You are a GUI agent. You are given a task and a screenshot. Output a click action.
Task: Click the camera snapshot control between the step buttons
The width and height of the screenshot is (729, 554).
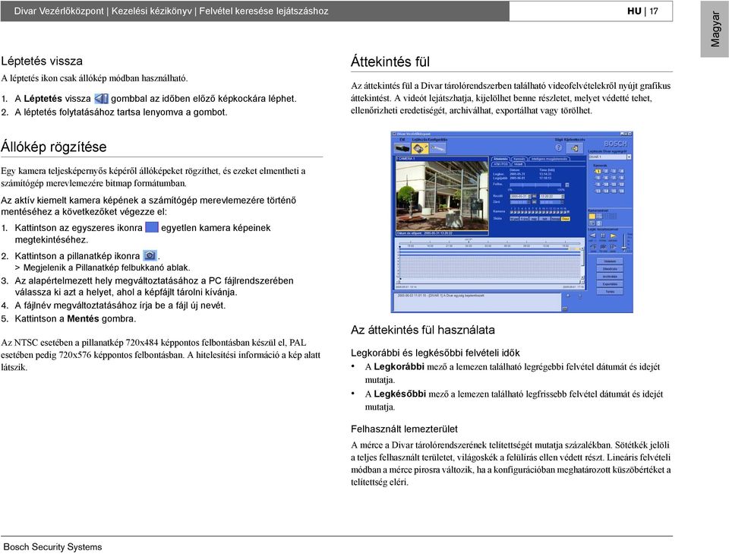click(x=603, y=247)
